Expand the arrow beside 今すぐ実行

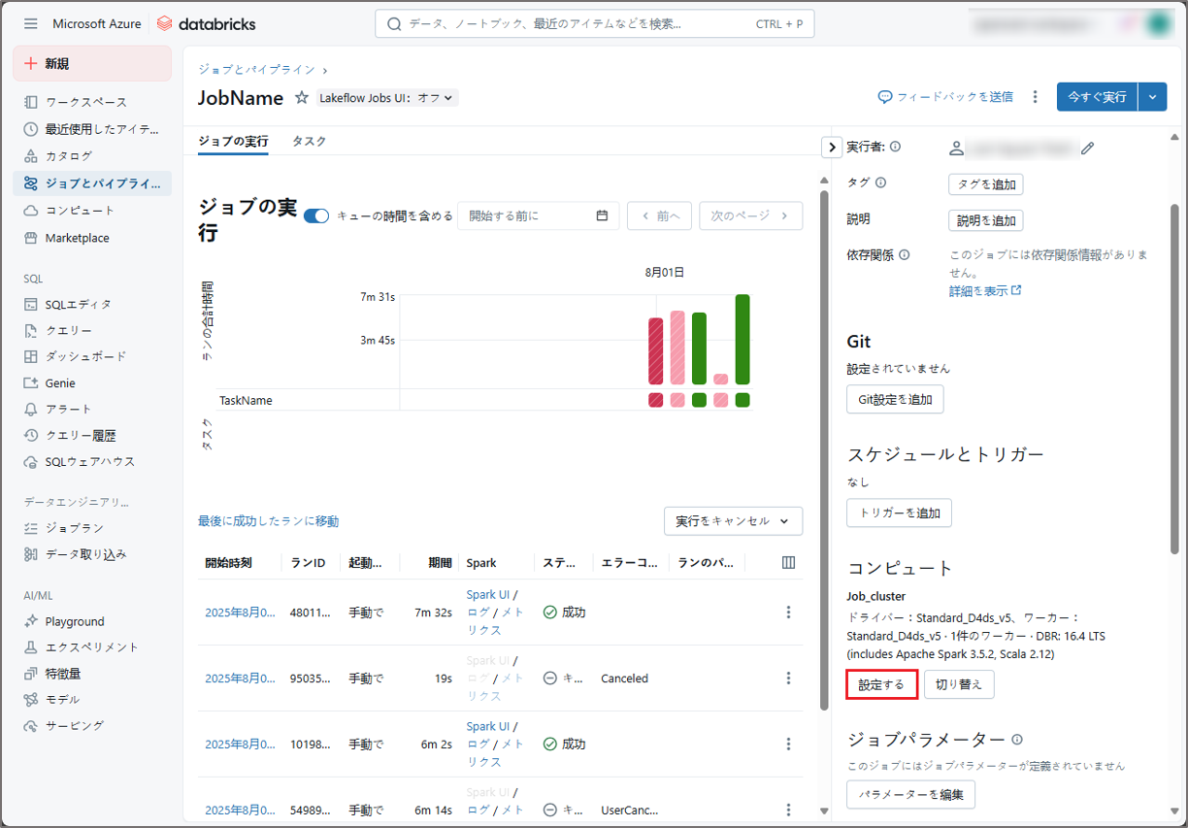tap(1152, 97)
